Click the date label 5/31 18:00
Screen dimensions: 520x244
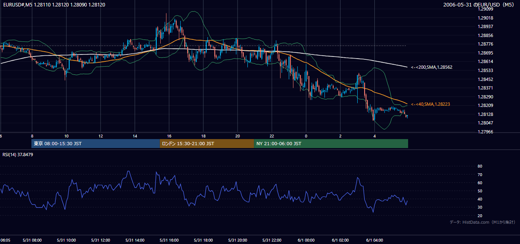[203, 240]
